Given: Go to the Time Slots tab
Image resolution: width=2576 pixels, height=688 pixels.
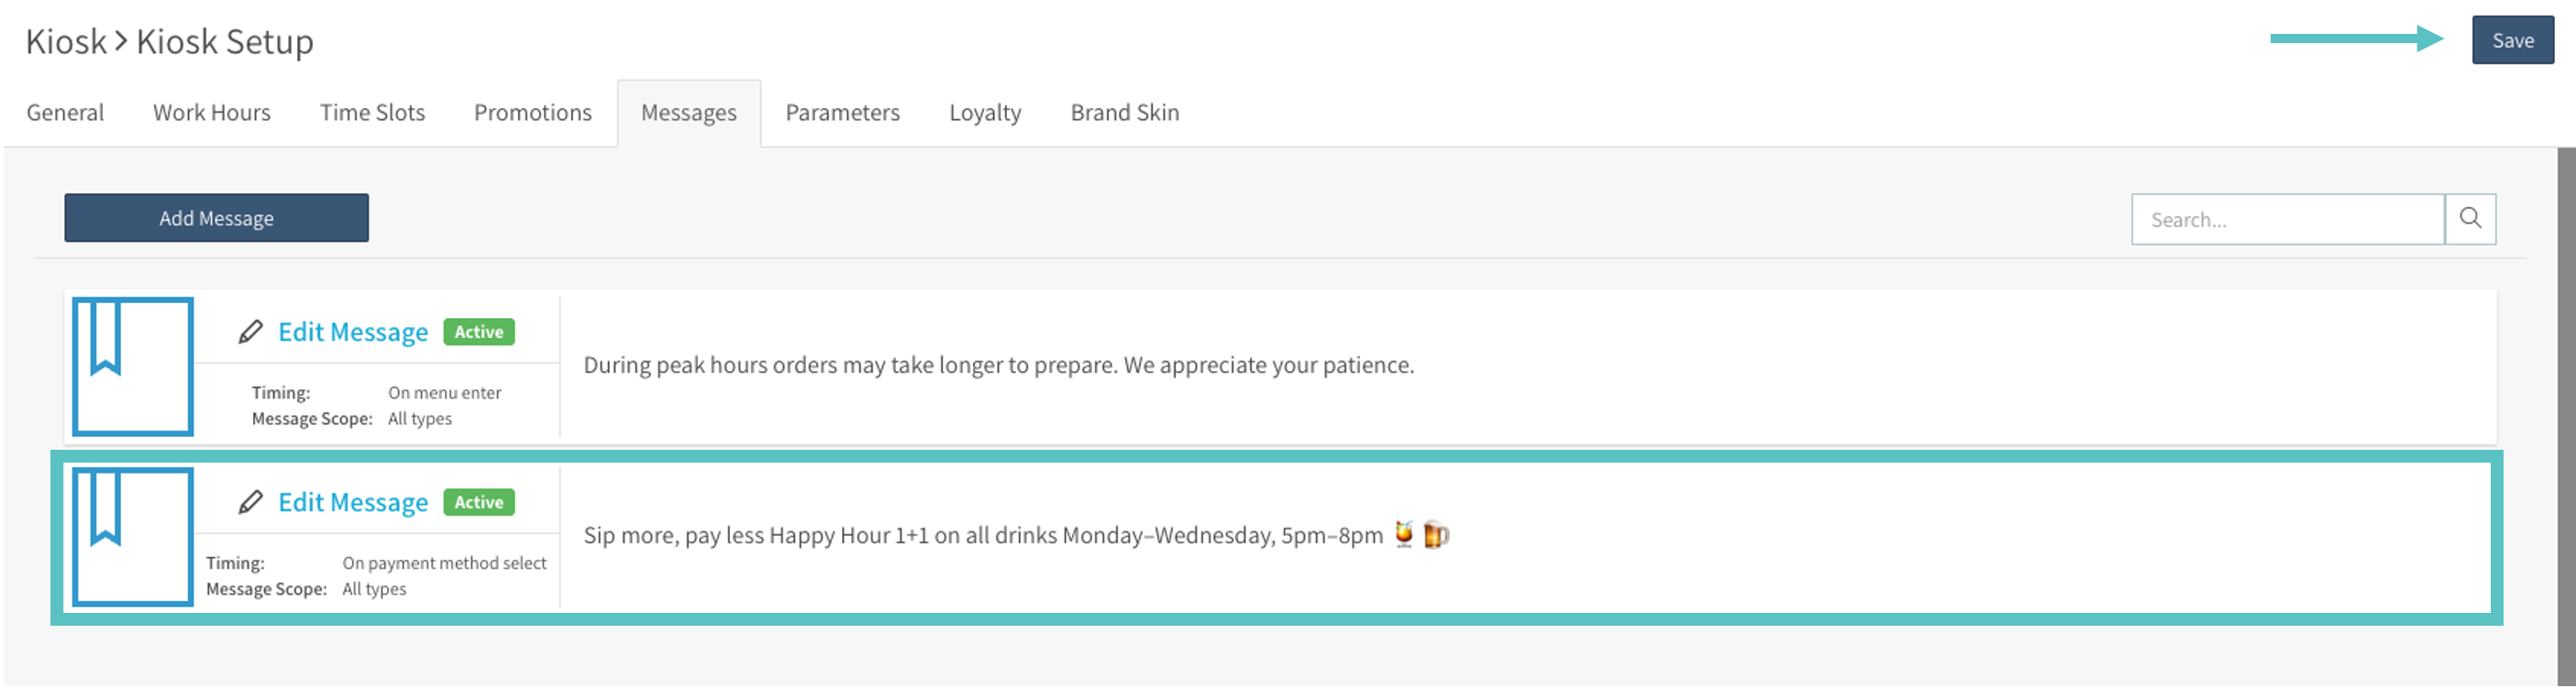Looking at the screenshot, I should pyautogui.click(x=372, y=113).
